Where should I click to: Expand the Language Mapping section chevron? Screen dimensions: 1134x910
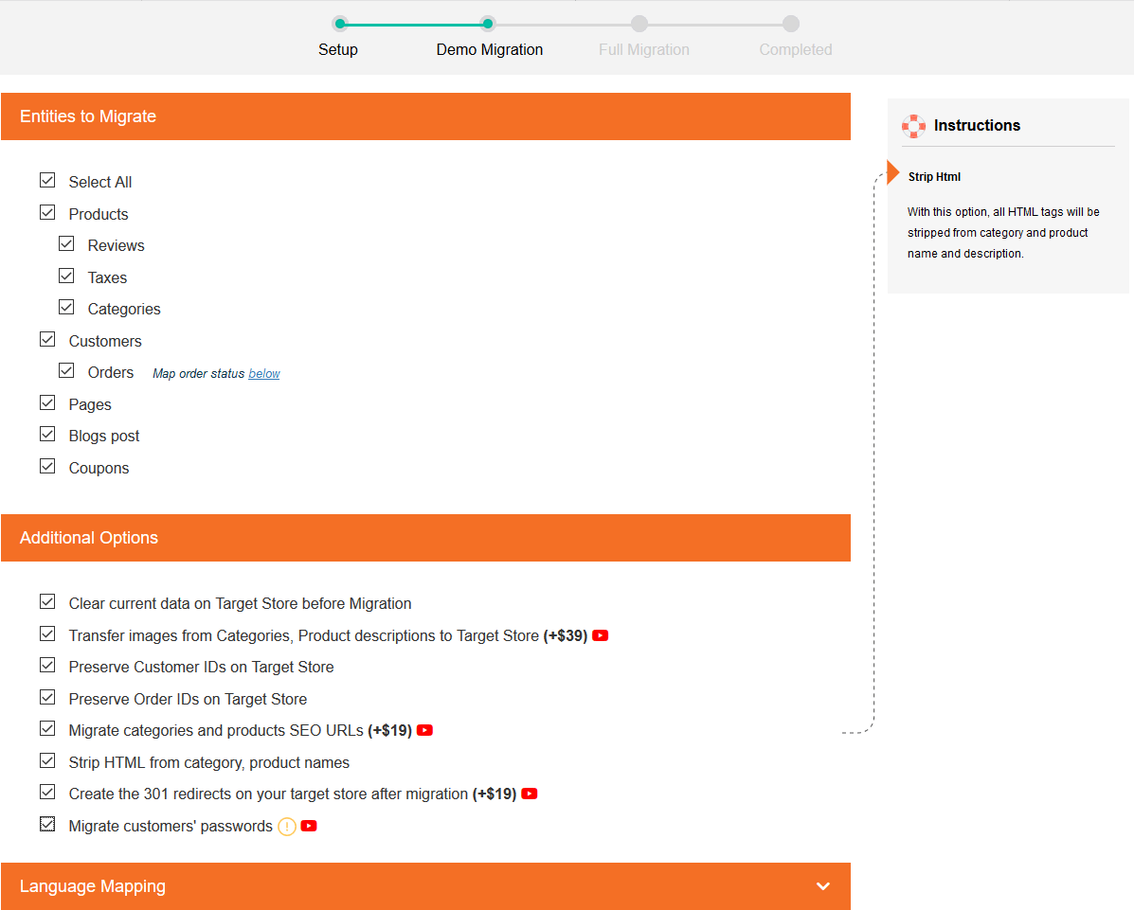pyautogui.click(x=822, y=886)
